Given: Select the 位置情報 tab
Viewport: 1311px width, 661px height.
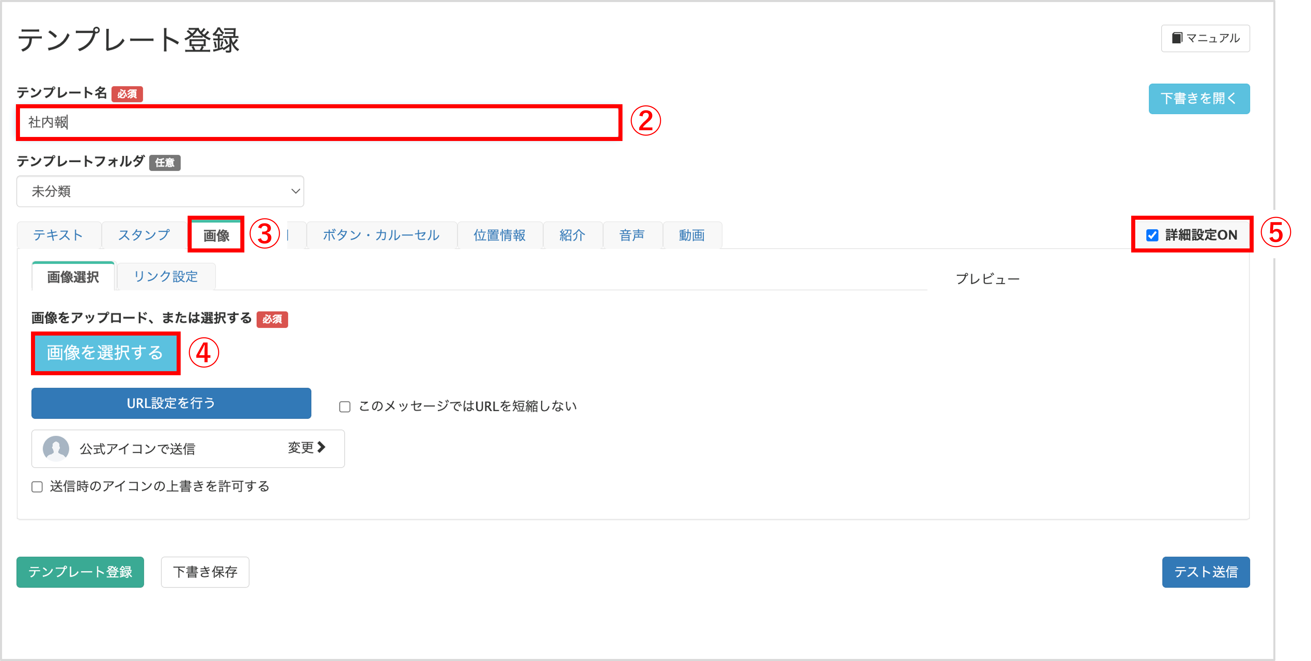Looking at the screenshot, I should 500,235.
